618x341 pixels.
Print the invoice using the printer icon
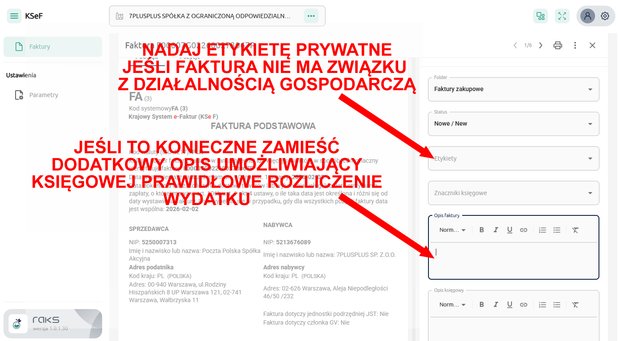558,45
